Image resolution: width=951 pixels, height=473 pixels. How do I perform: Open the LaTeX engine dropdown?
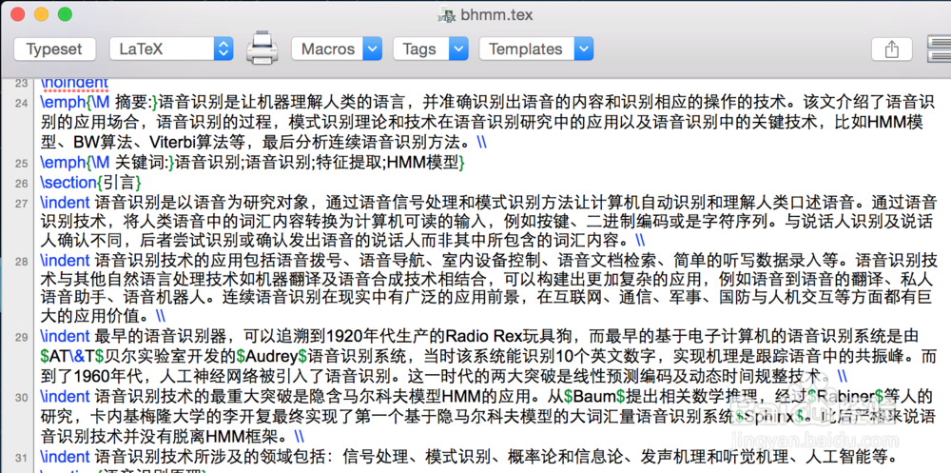click(x=171, y=49)
